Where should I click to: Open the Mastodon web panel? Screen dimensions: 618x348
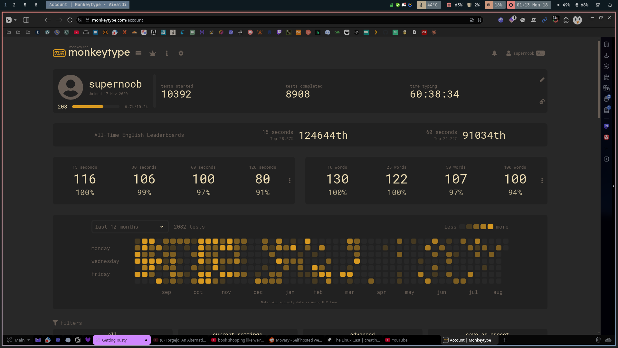pos(606,126)
